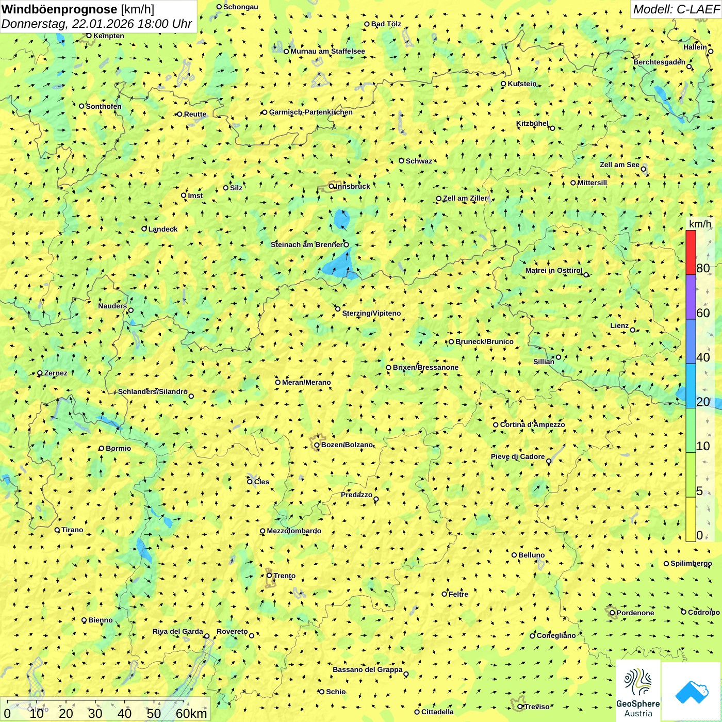Click the blue cloud logo icon

point(692,692)
